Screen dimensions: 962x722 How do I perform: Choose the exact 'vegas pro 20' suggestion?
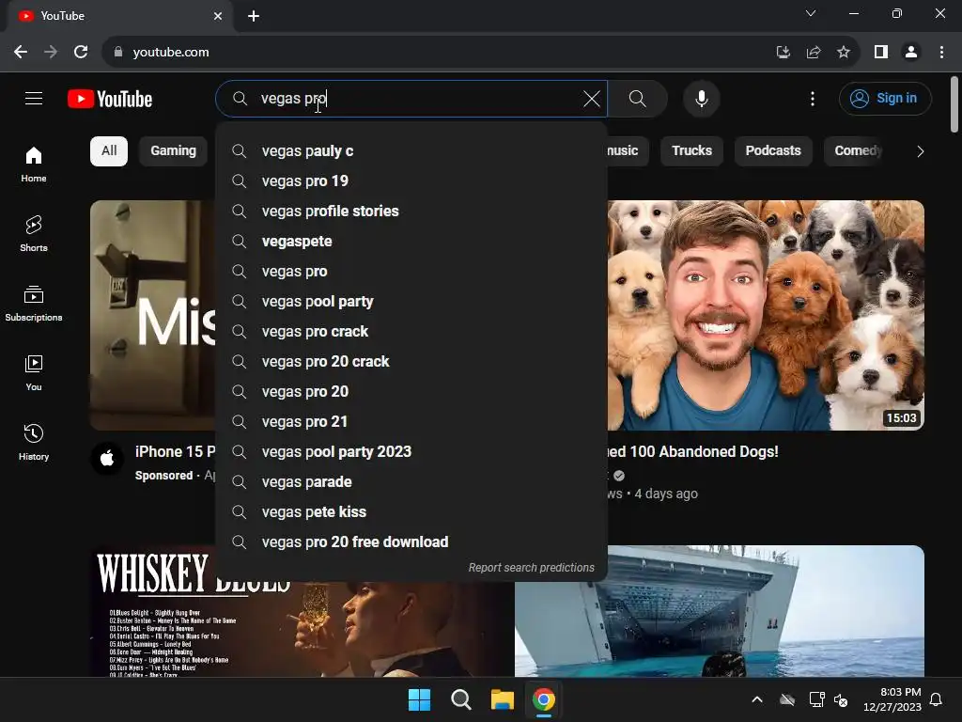411,392
